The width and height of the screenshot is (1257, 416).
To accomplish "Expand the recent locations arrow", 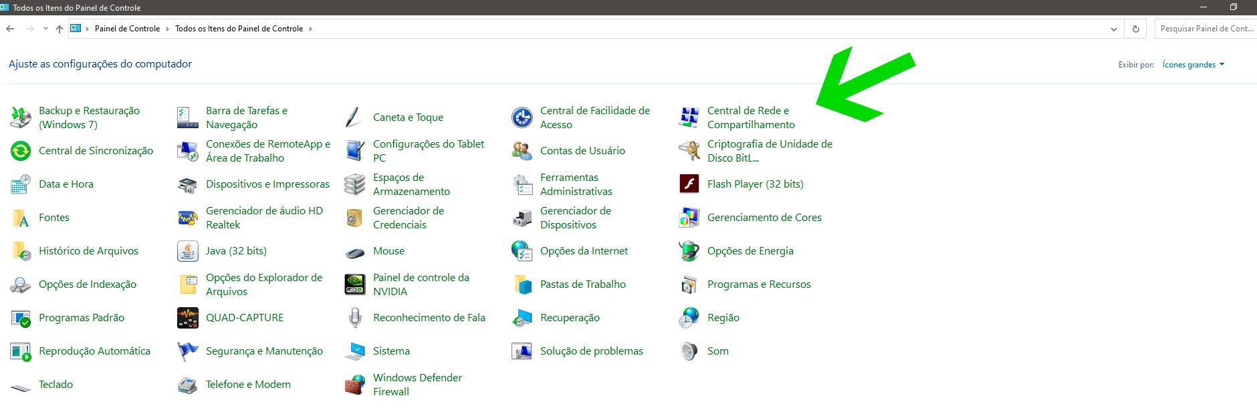I will click(45, 29).
